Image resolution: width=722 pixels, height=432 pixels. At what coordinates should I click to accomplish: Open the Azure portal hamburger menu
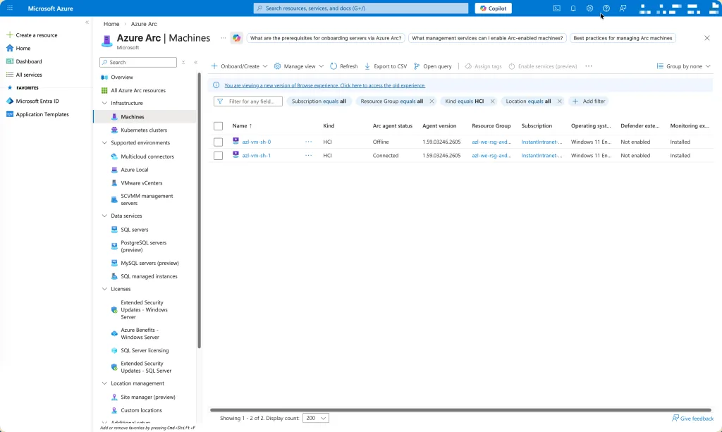[x=10, y=8]
